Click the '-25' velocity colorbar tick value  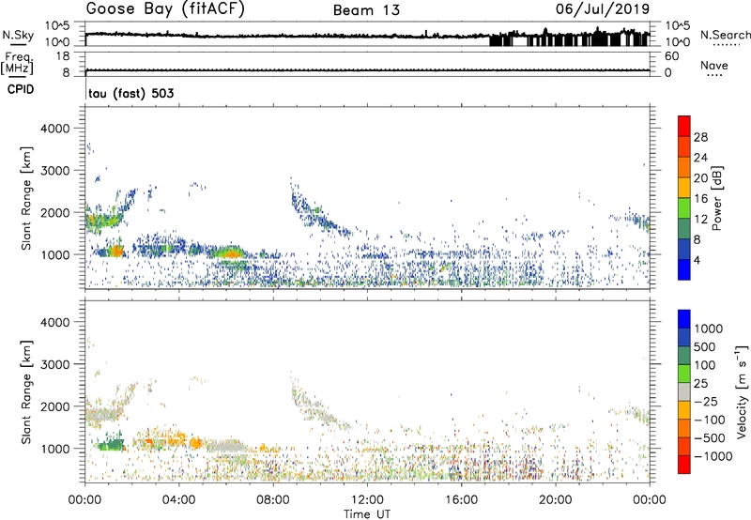[x=706, y=401]
